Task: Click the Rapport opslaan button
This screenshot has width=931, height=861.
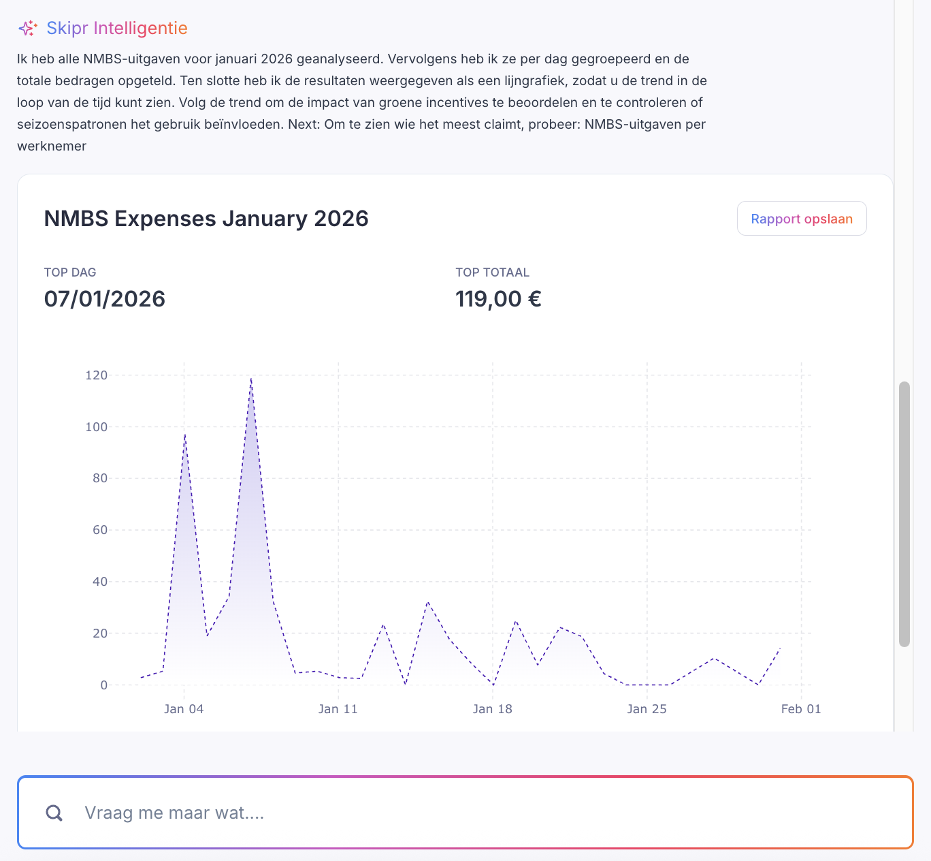Action: (801, 219)
